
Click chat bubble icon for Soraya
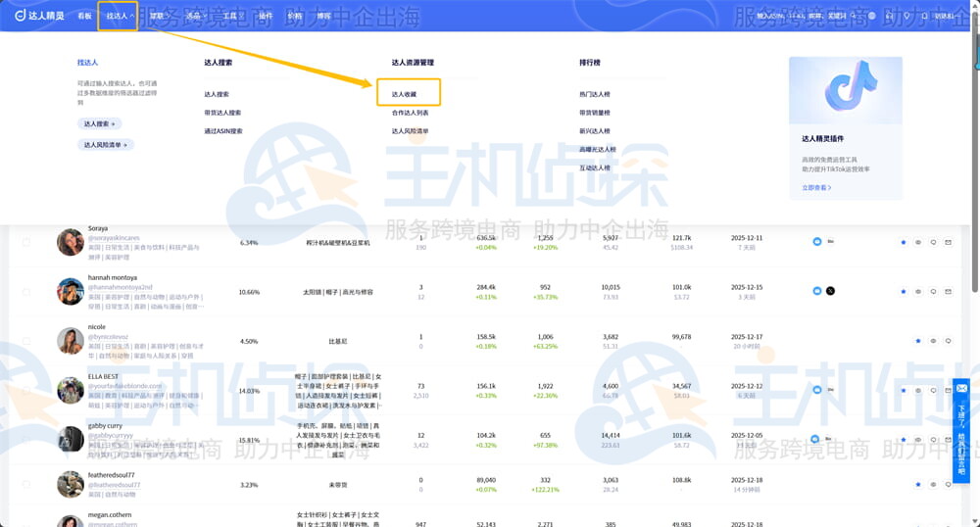pos(933,242)
